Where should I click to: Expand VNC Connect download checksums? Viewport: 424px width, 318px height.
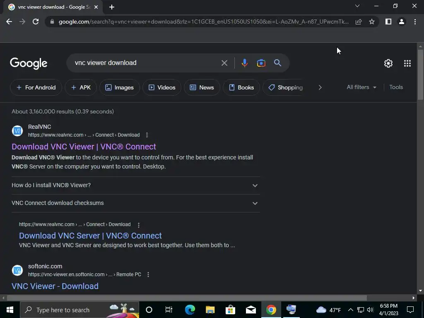click(x=135, y=203)
